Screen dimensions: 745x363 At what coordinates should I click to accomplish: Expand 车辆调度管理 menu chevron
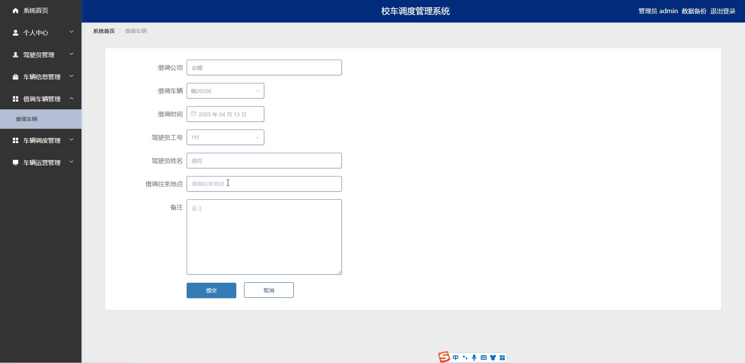pos(71,140)
